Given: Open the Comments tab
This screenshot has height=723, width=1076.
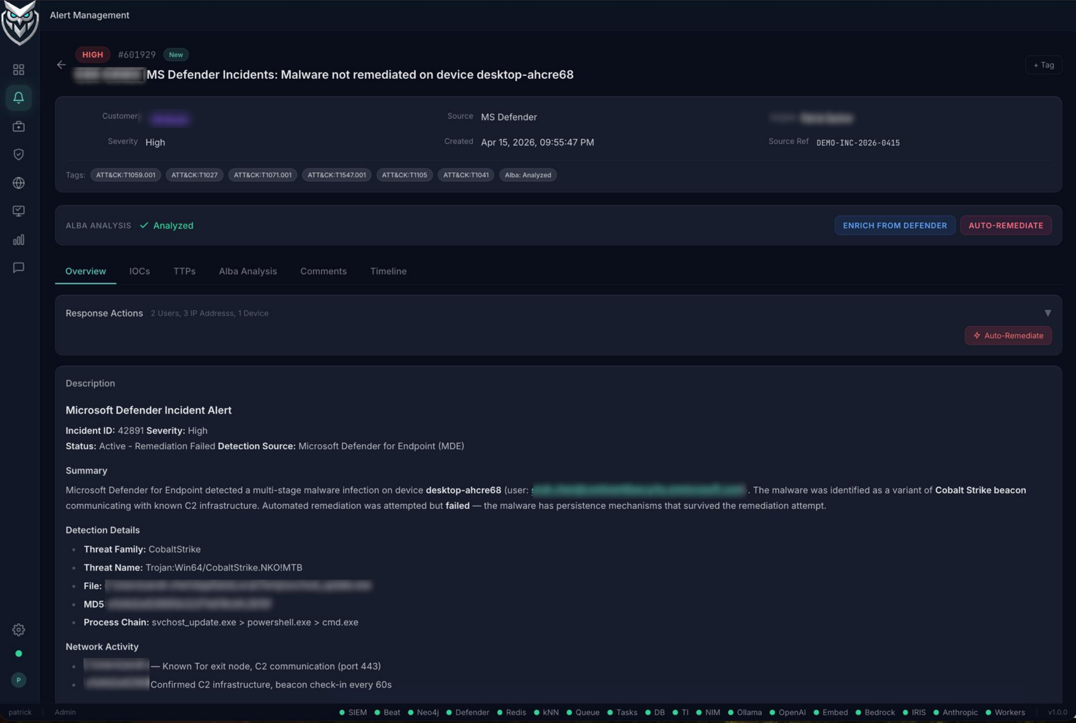Looking at the screenshot, I should pos(323,271).
